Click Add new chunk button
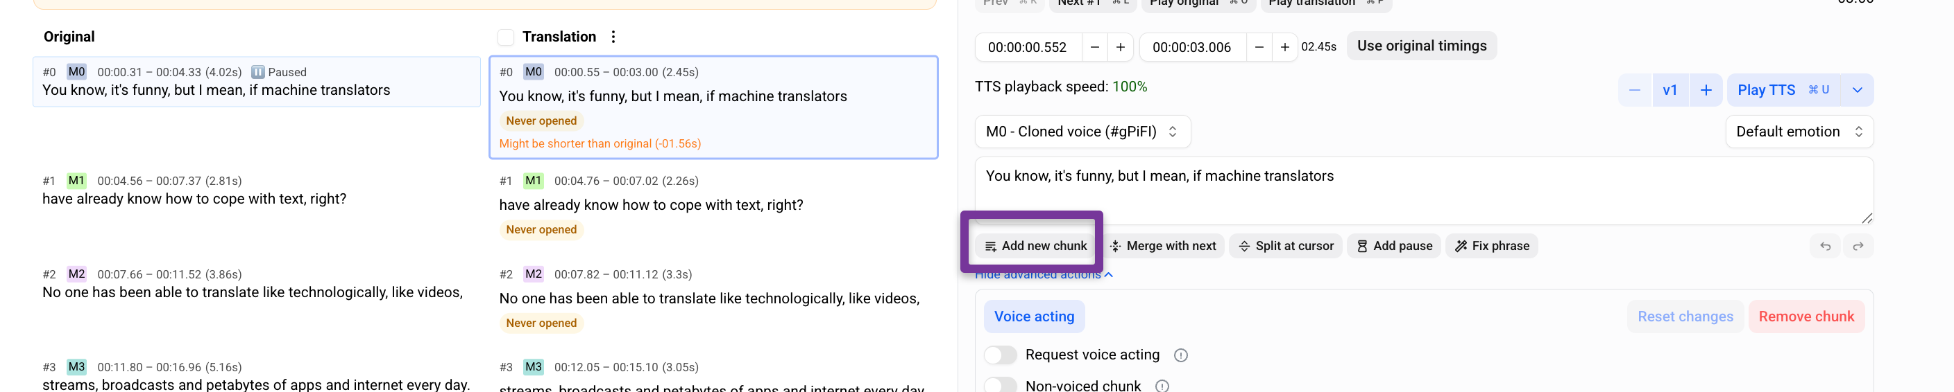Viewport: 1954px width, 392px height. point(1035,246)
